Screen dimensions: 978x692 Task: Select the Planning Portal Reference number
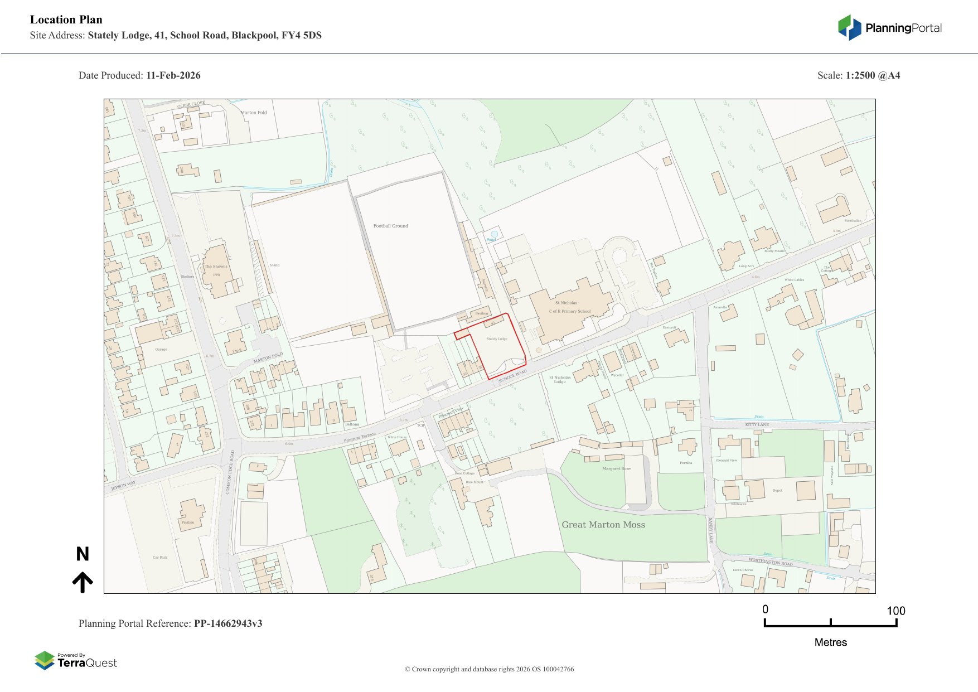point(227,623)
